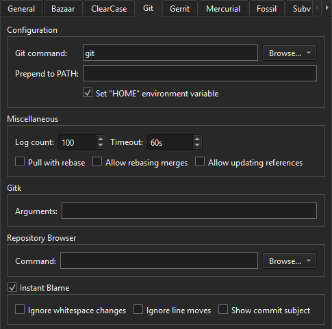Screen dimensions: 332x329
Task: Click the "Git command:" label
Action: click(x=41, y=53)
